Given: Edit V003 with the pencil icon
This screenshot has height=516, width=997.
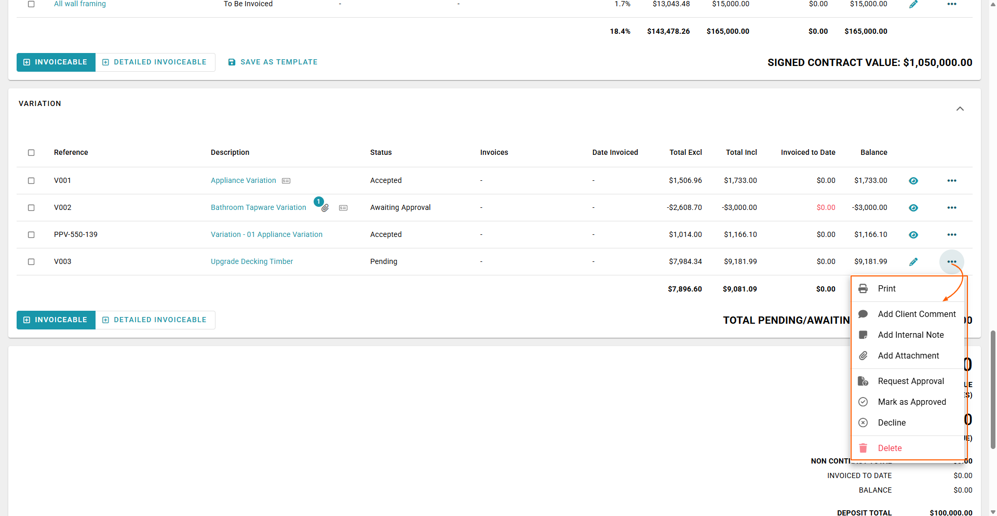Looking at the screenshot, I should coord(913,262).
